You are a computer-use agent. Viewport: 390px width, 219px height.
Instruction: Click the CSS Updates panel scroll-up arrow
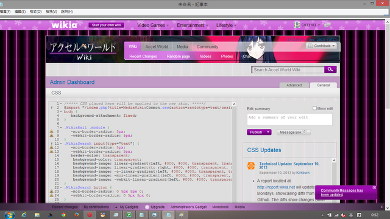click(x=334, y=161)
